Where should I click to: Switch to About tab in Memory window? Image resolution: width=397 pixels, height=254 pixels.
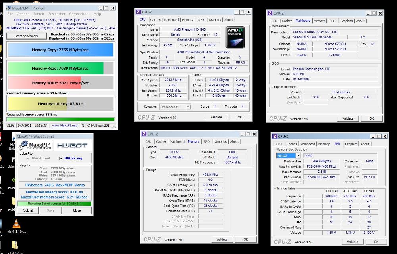point(235,142)
